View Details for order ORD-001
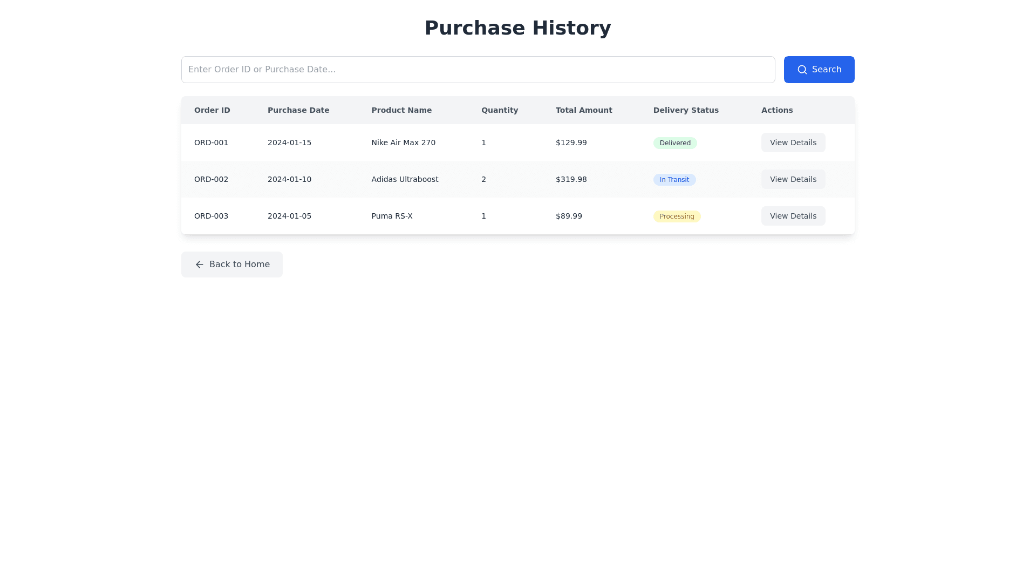The image size is (1036, 583). pyautogui.click(x=793, y=143)
